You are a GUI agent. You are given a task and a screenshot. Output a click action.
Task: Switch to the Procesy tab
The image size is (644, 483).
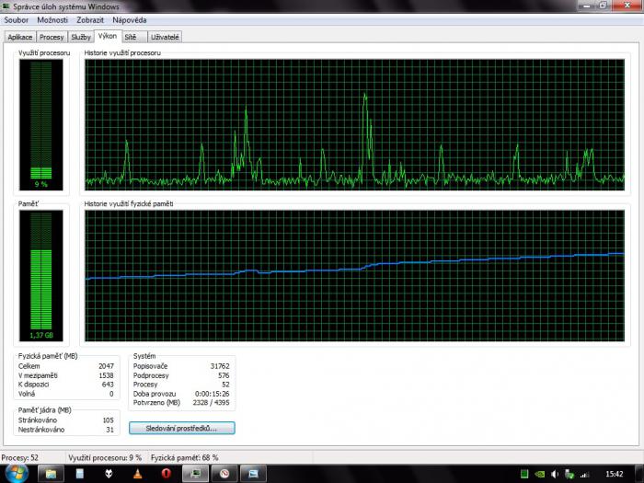pyautogui.click(x=52, y=37)
